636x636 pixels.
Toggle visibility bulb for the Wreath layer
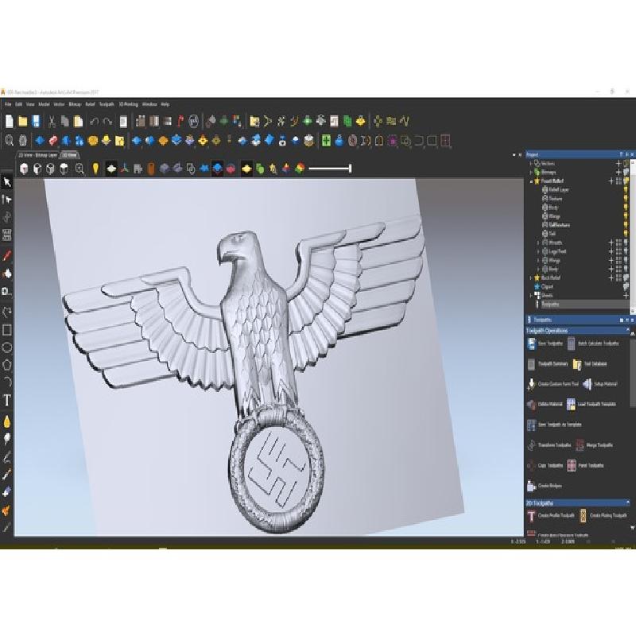point(626,242)
